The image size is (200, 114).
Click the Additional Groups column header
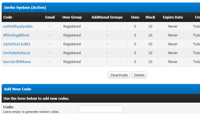pyautogui.click(x=107, y=17)
